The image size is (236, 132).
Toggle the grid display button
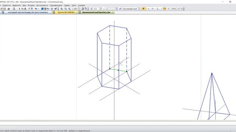coord(152,9)
